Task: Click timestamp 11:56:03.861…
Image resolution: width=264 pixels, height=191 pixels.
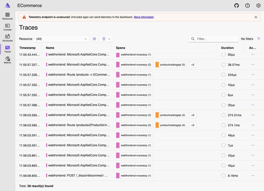Action: (x=30, y=156)
